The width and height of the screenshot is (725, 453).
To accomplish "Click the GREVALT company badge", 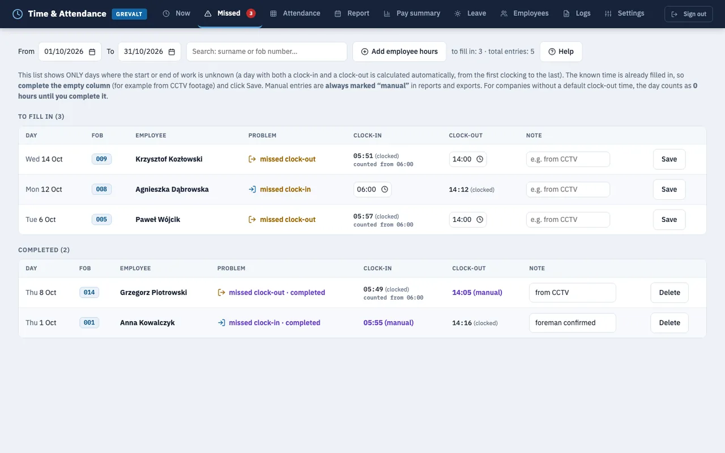I will point(130,14).
